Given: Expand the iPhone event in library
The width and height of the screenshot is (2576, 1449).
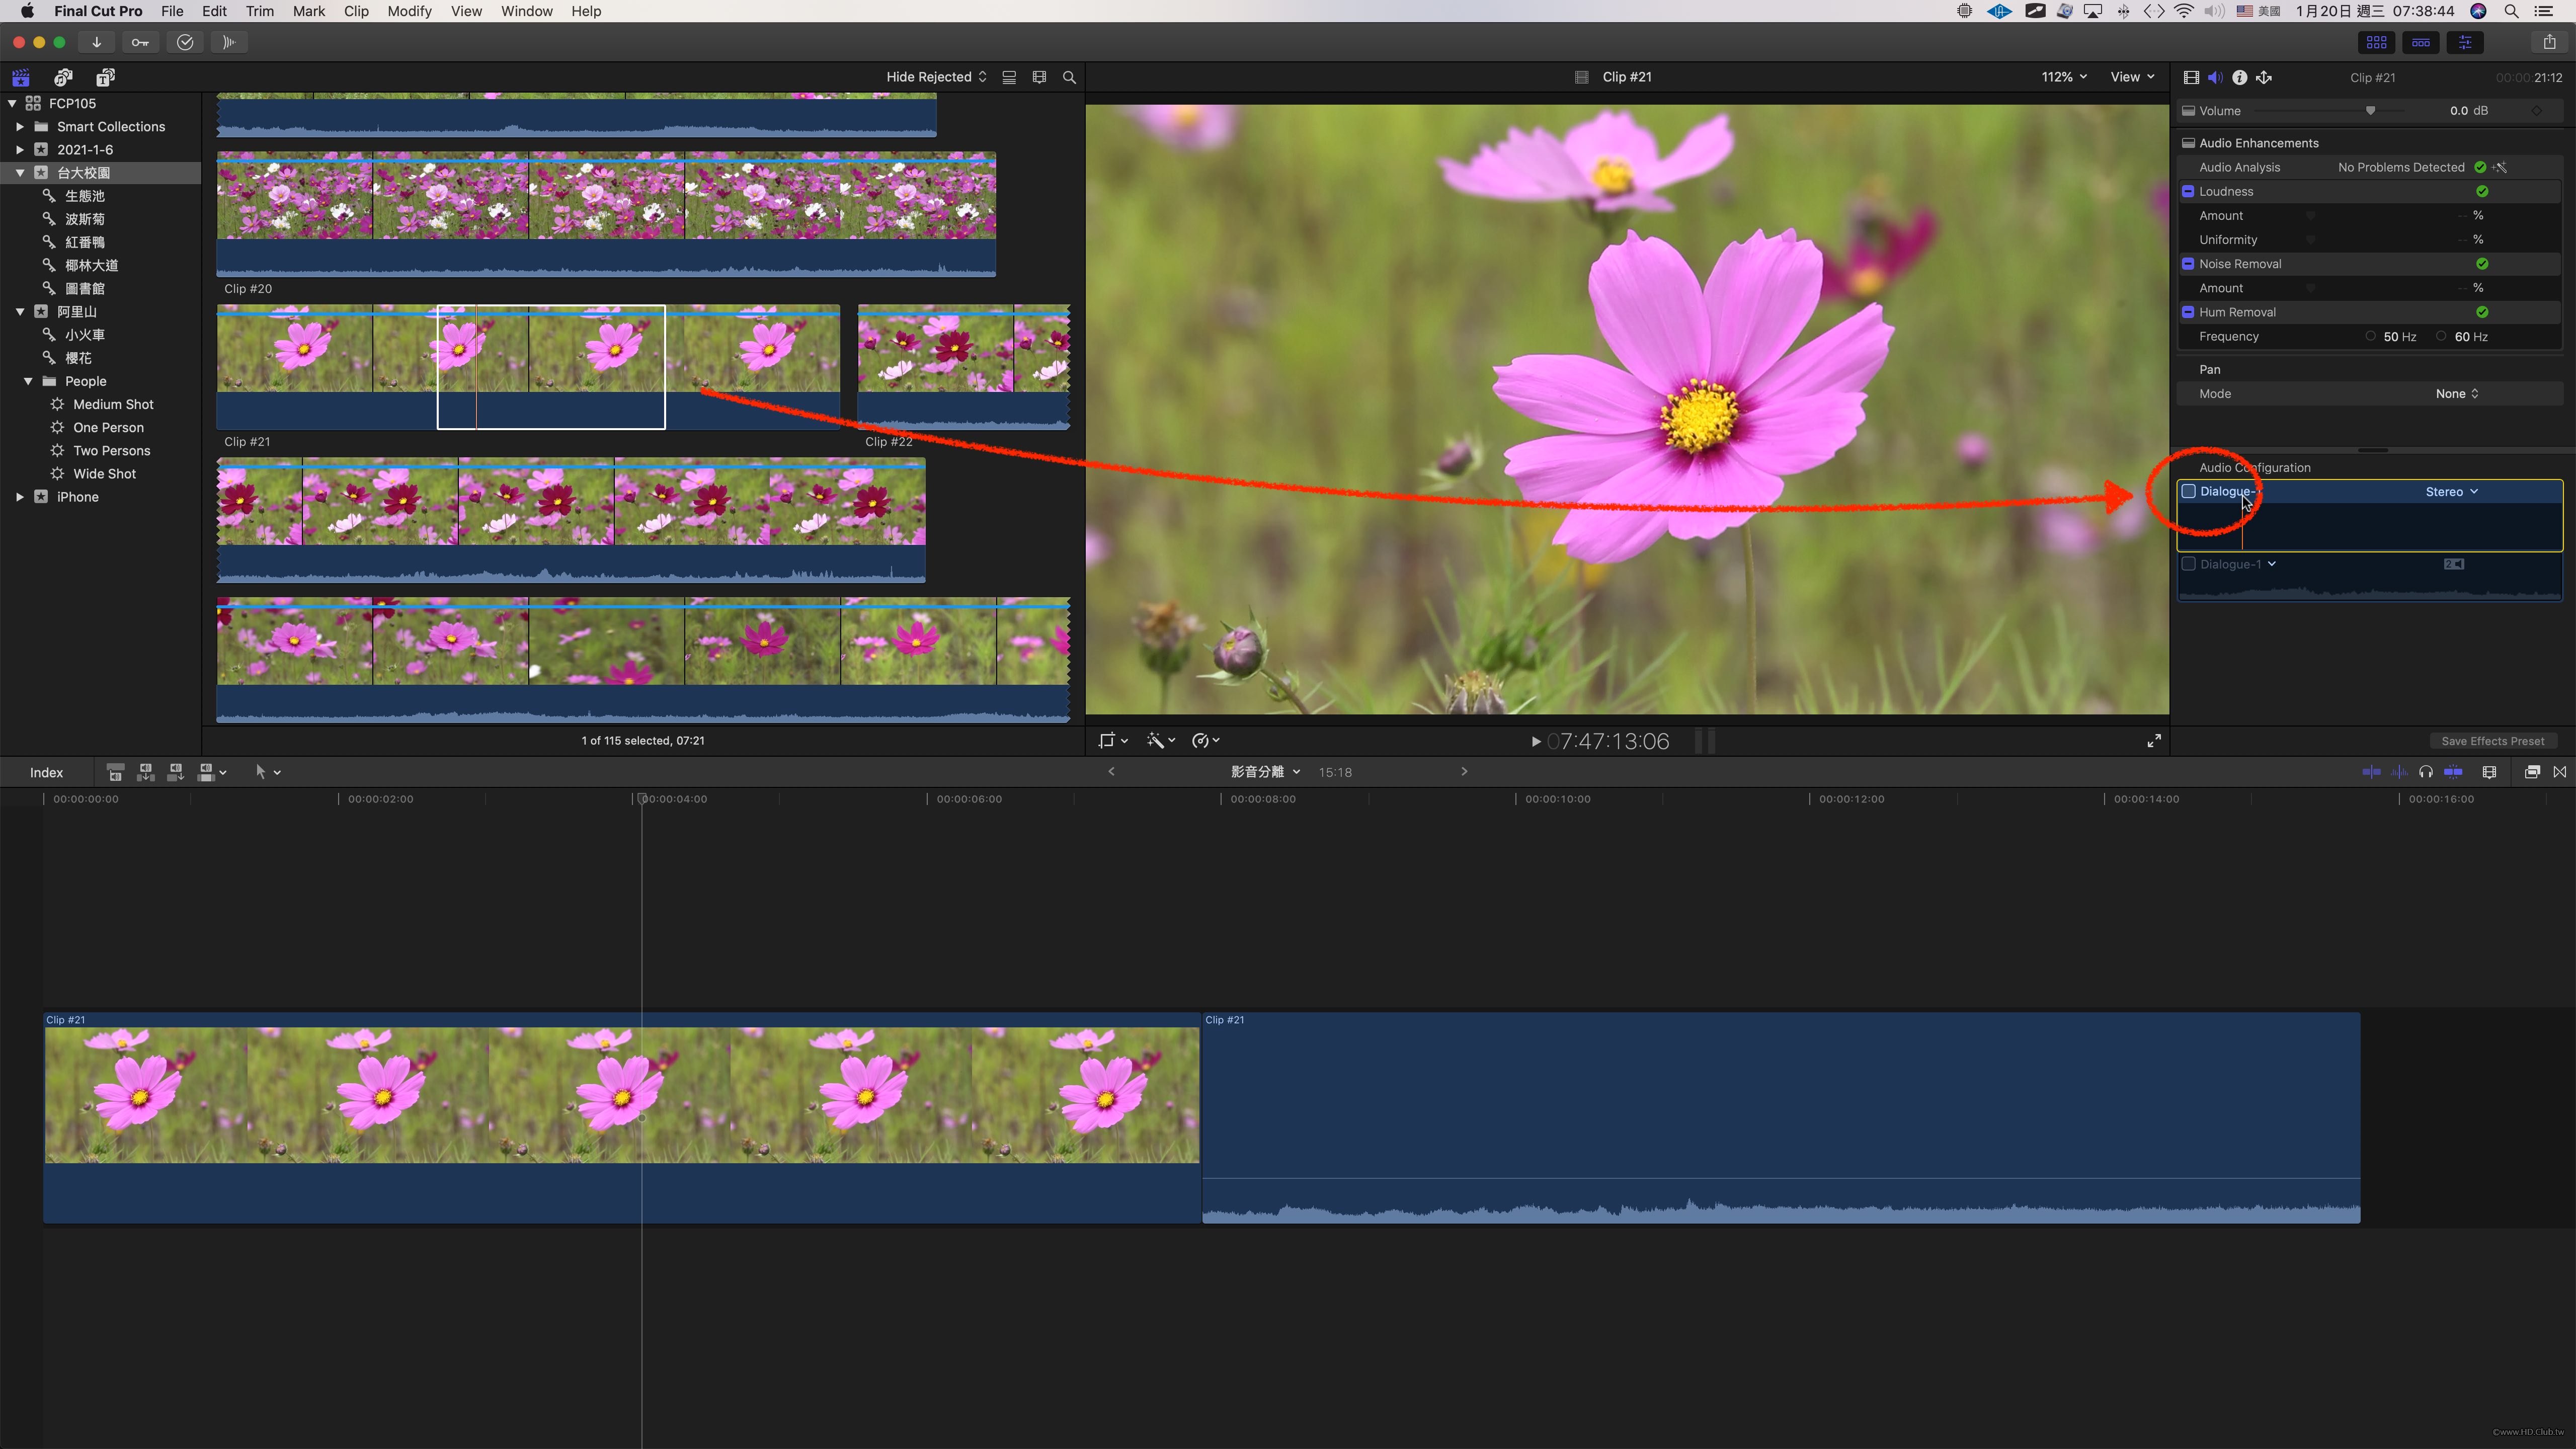Looking at the screenshot, I should click(x=20, y=497).
